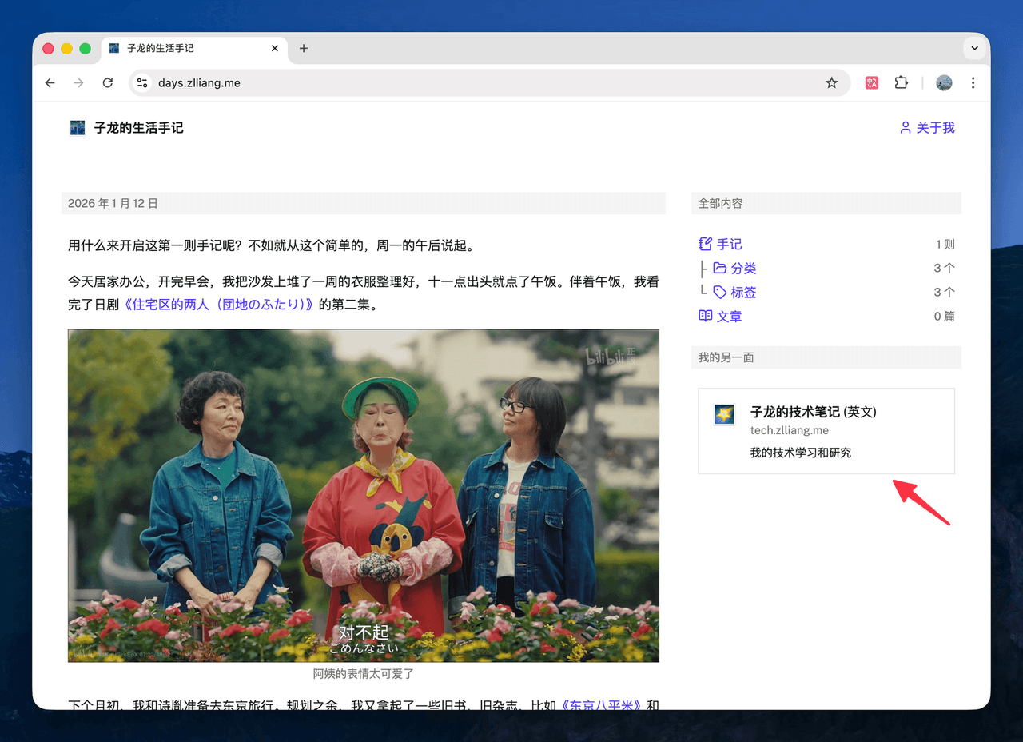Open site information icon in the address bar

pos(142,82)
